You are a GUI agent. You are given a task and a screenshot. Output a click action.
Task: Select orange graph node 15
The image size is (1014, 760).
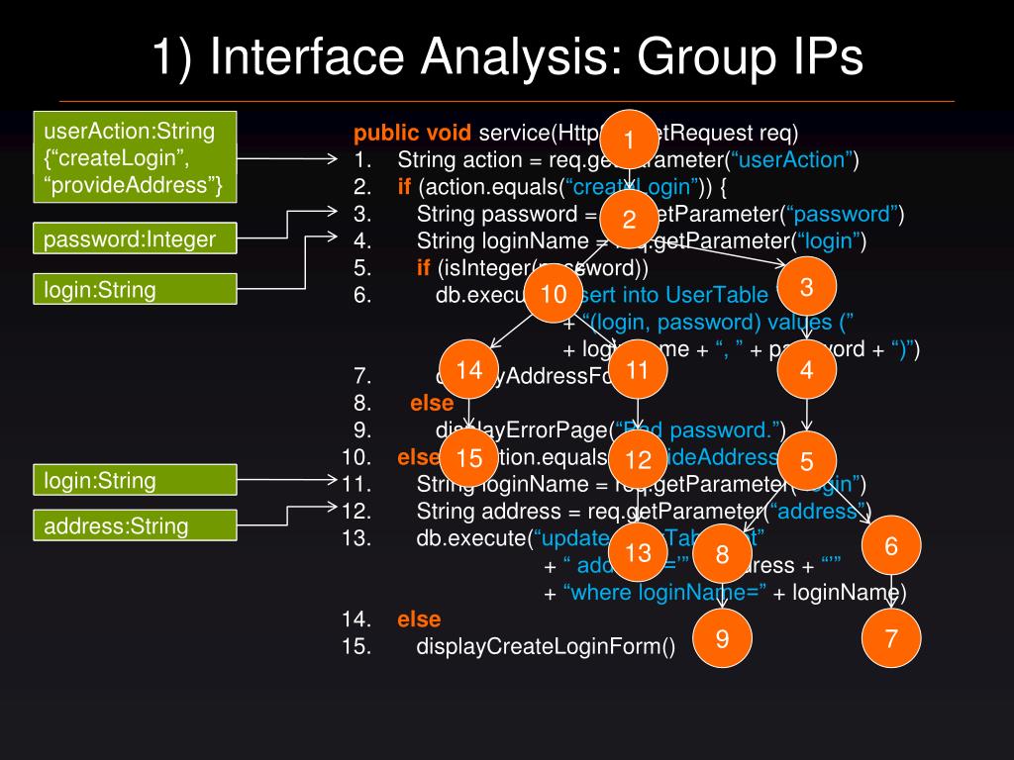pyautogui.click(x=468, y=458)
